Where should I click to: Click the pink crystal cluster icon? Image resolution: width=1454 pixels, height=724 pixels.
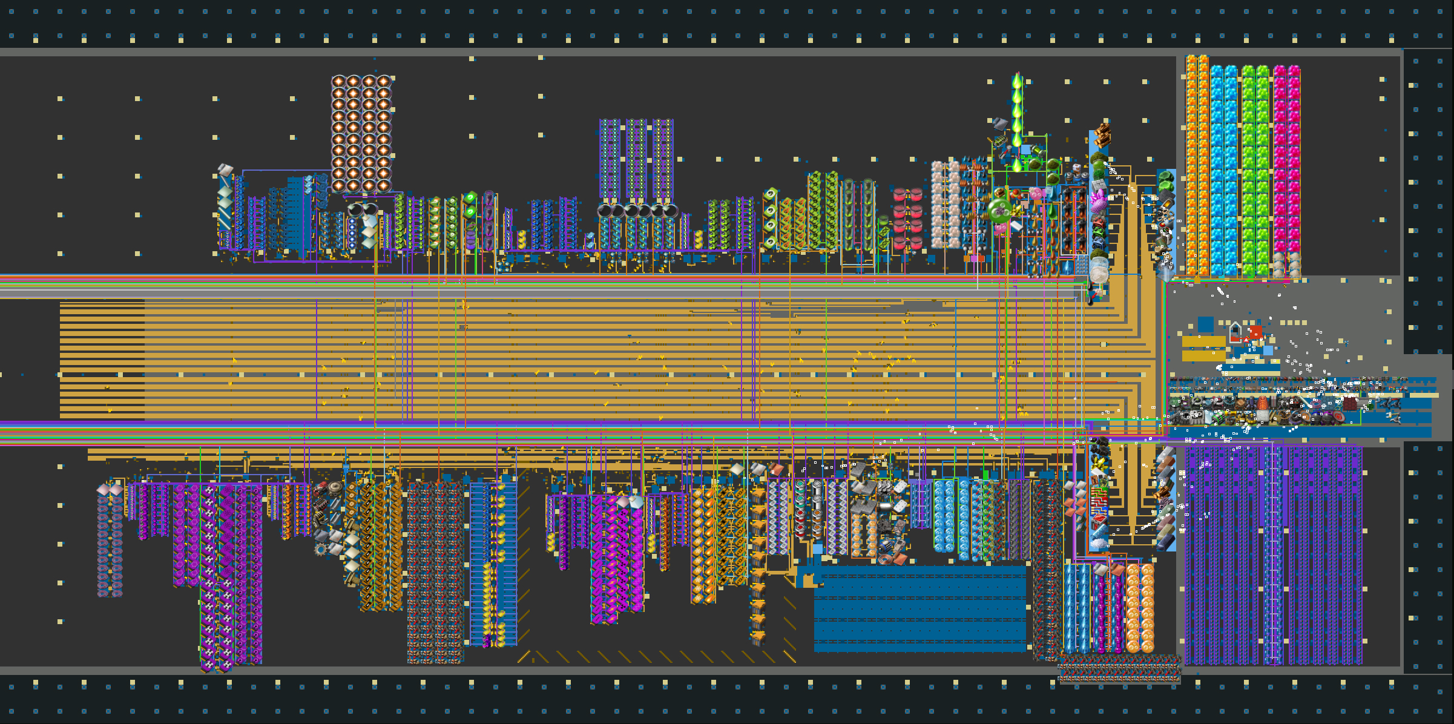click(1098, 199)
